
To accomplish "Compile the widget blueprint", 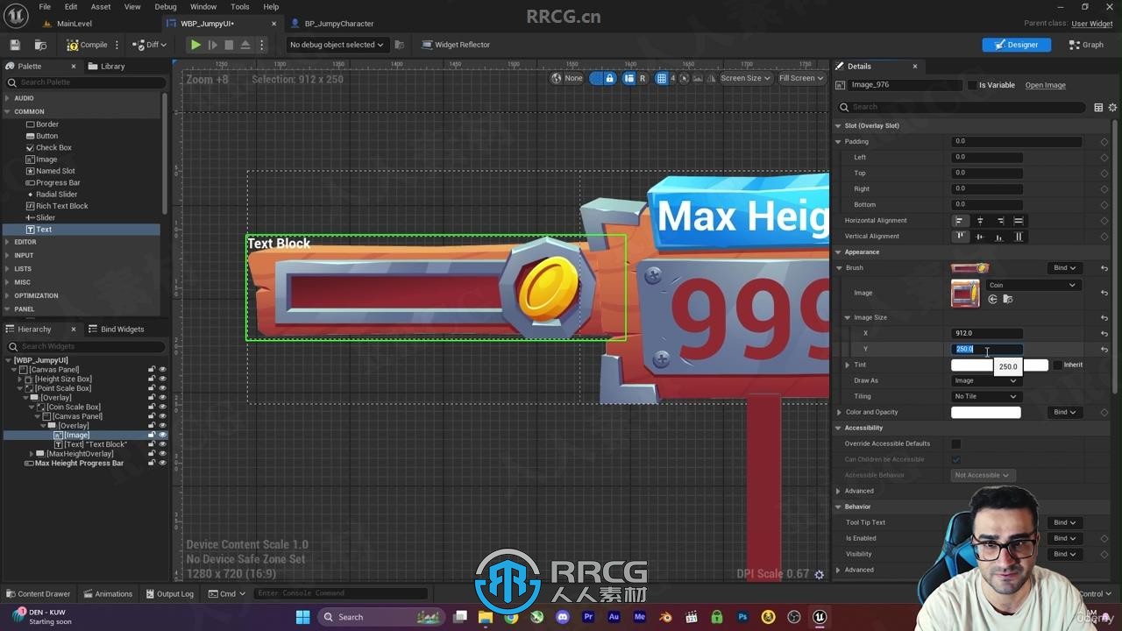I will point(88,45).
